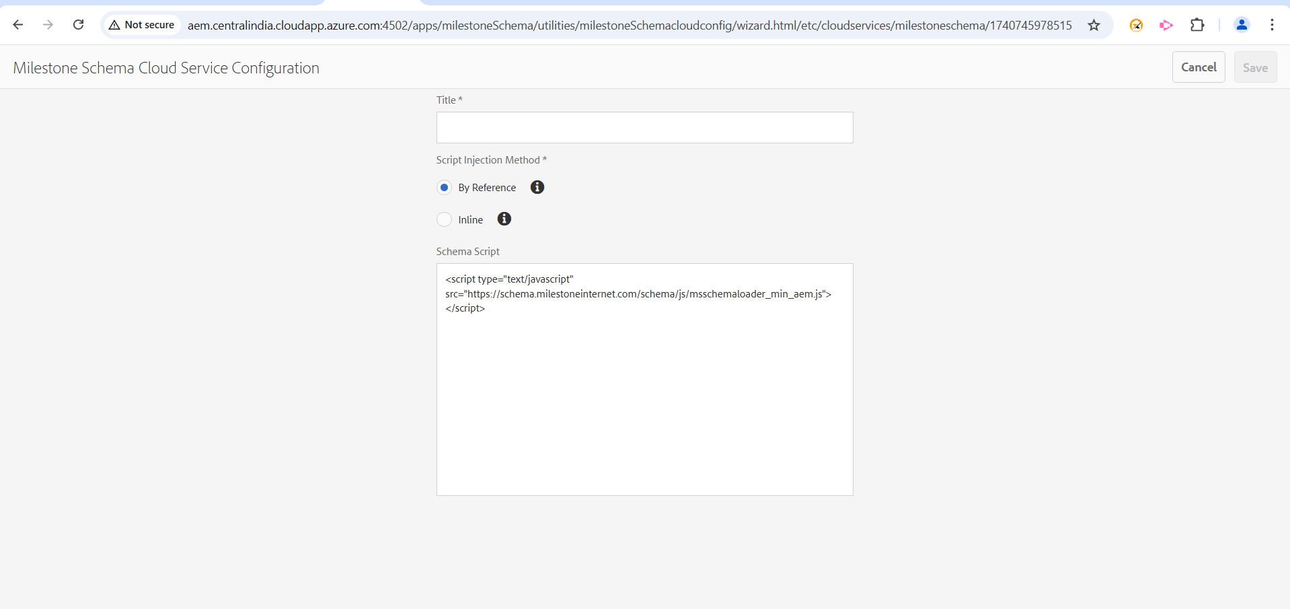1290x609 pixels.
Task: Reload the current page
Action: point(78,25)
